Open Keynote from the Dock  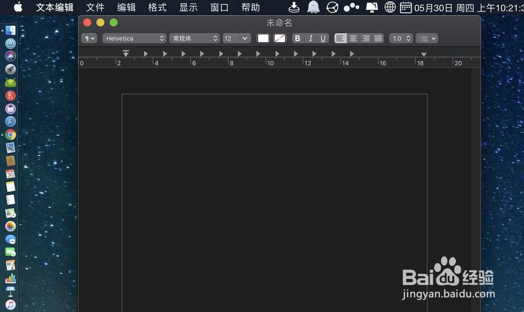pos(10,291)
